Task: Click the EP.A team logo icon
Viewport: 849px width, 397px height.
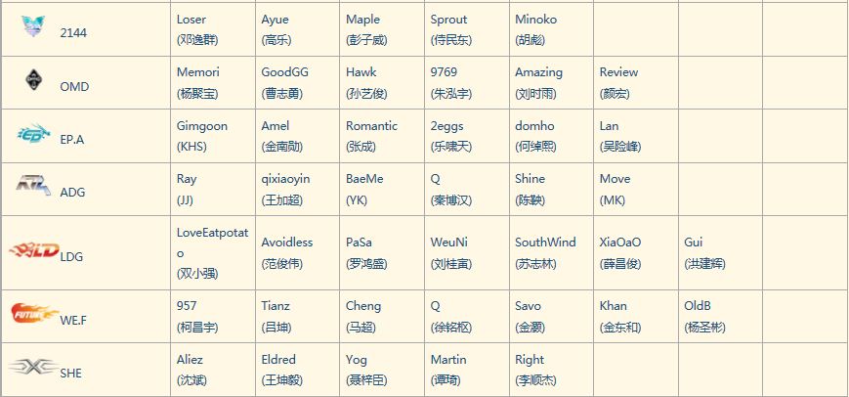Action: [x=34, y=134]
